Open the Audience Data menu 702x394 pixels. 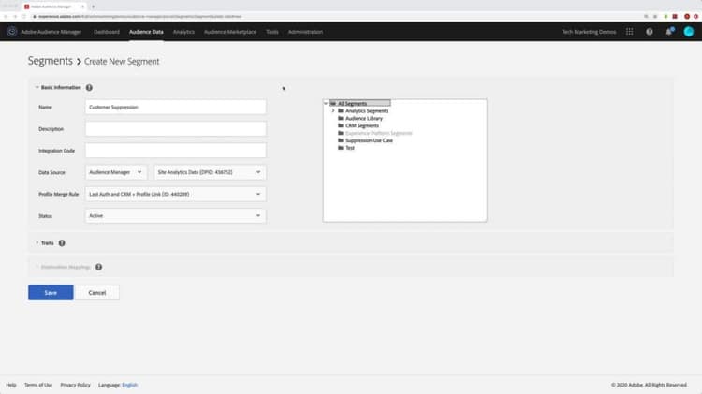pos(146,32)
